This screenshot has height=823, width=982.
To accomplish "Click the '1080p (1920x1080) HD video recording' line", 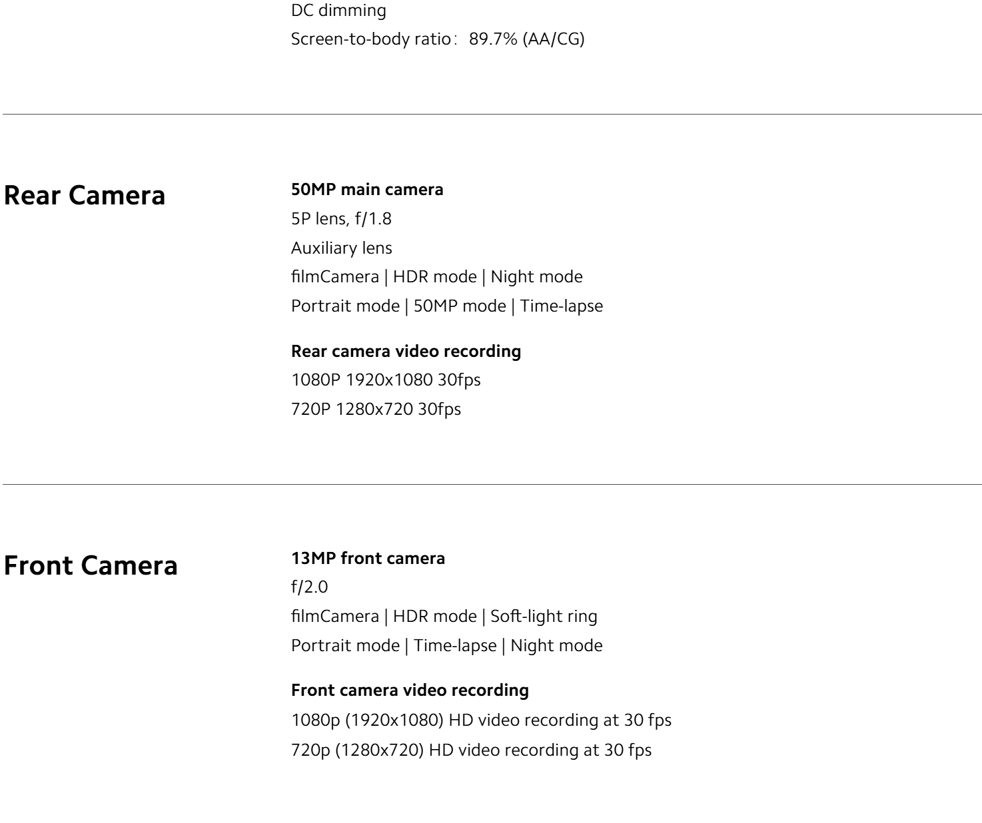I will (481, 720).
